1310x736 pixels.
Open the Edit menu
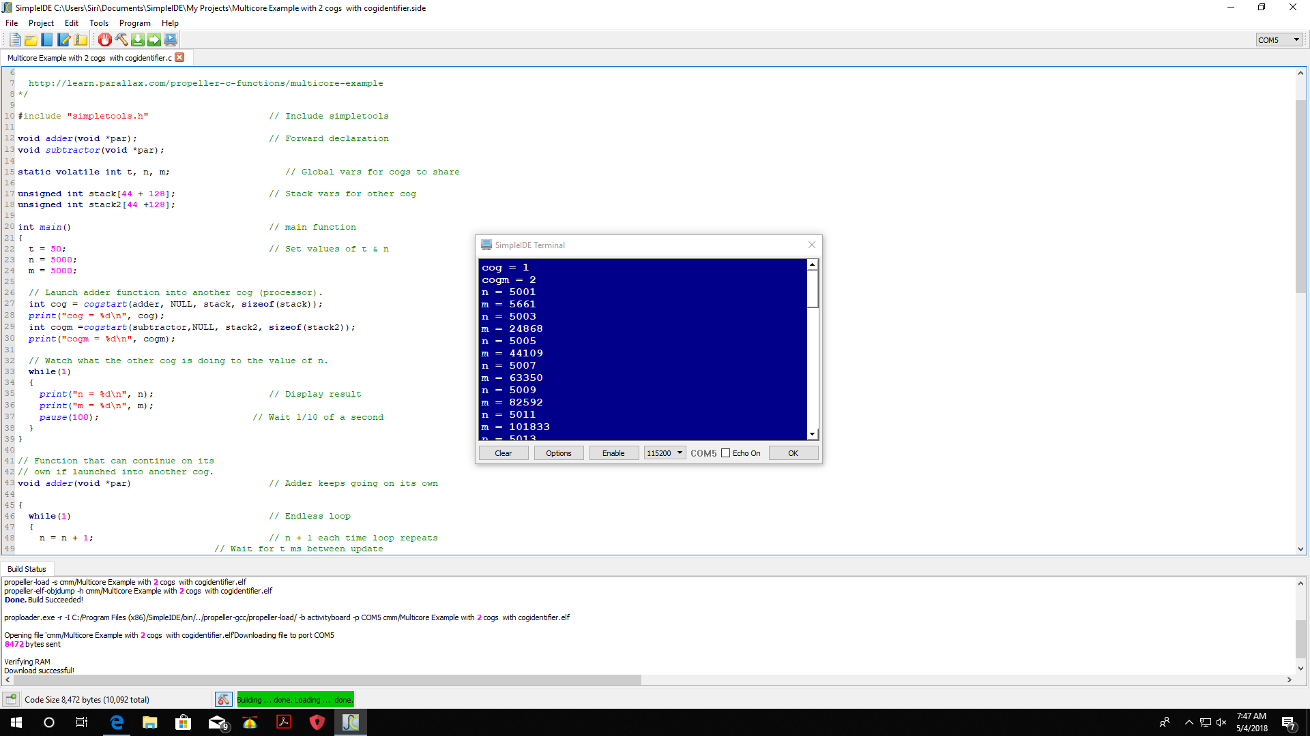click(x=72, y=22)
